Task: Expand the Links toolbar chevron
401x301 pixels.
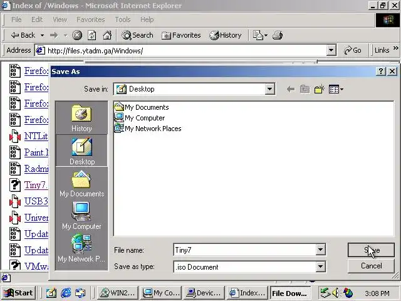Action: tap(395, 48)
